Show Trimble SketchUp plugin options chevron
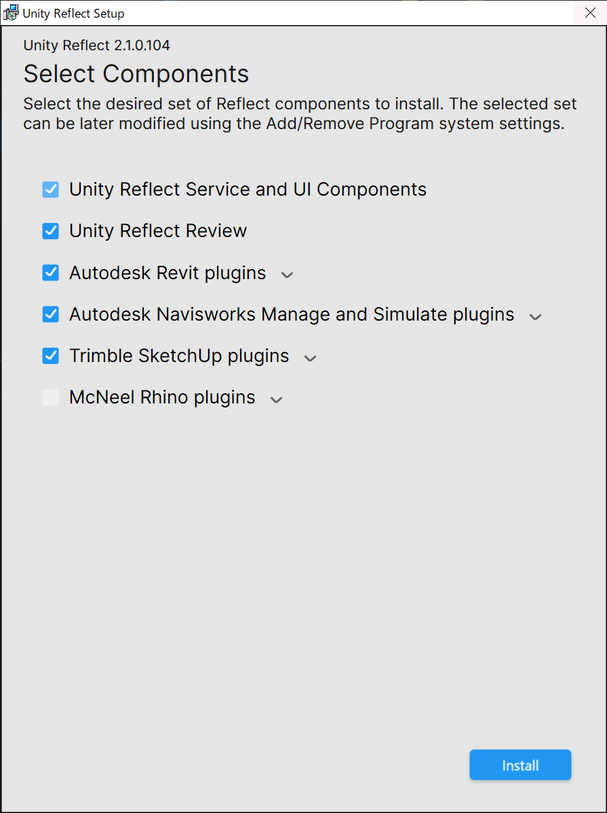This screenshot has height=813, width=607. click(x=310, y=358)
